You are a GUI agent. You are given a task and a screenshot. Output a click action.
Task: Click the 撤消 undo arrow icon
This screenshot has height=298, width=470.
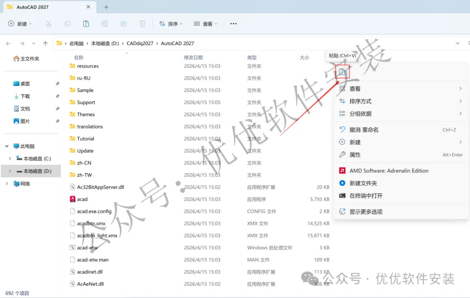342,129
